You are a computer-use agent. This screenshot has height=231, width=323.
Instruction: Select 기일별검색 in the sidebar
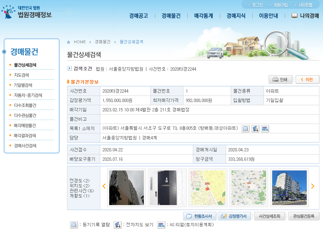point(23,85)
